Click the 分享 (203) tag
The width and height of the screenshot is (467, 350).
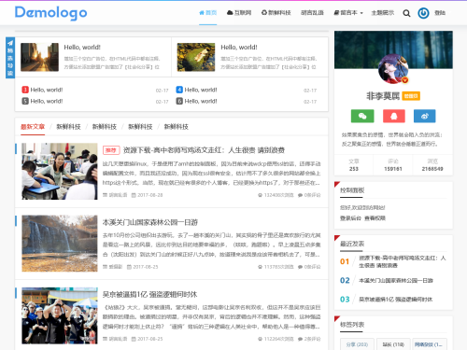click(x=357, y=344)
